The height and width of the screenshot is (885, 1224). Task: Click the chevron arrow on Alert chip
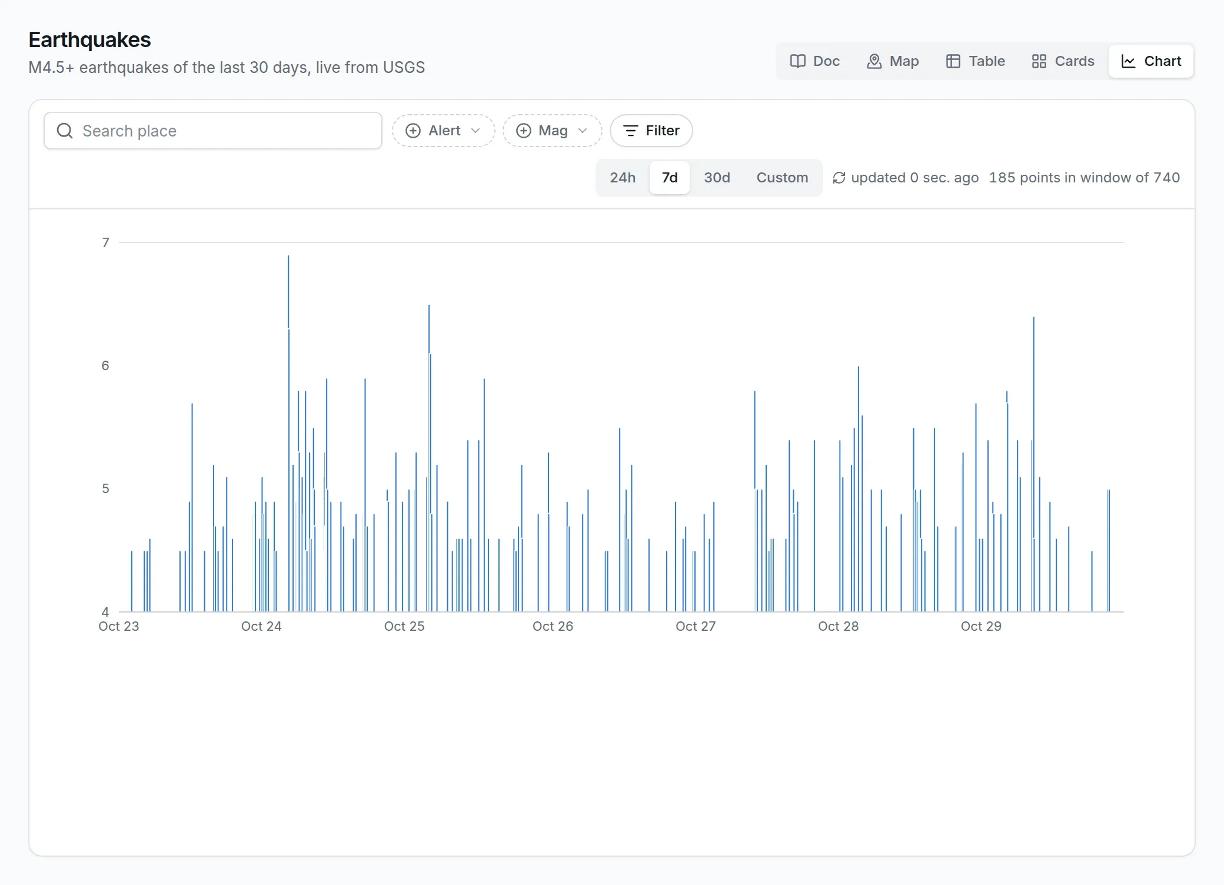(x=475, y=131)
